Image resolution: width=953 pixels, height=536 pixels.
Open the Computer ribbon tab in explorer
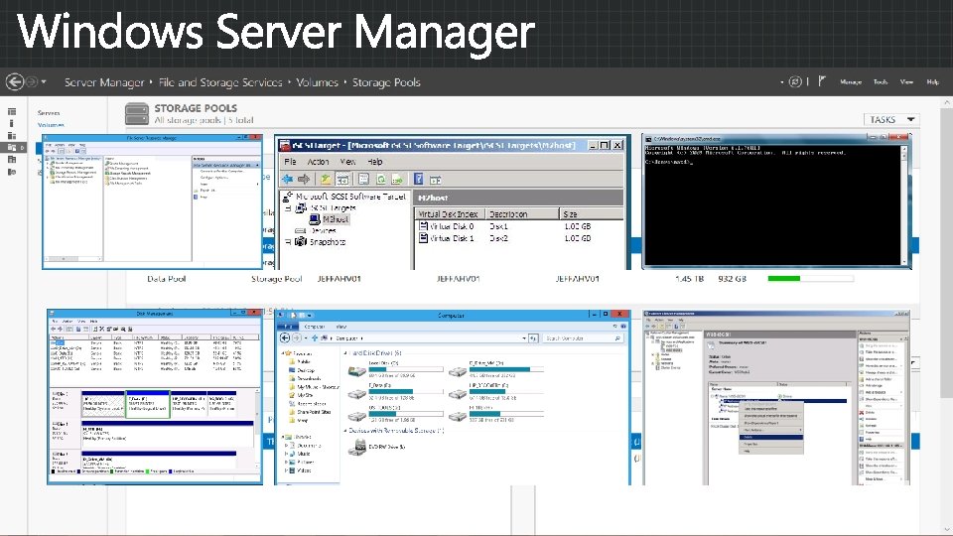(314, 327)
